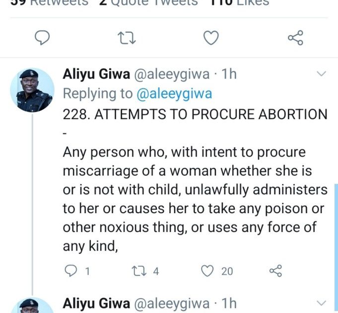The width and height of the screenshot is (338, 313).
Task: Expand the chevron menu on the second Aliyu Giwa reply
Action: [321, 303]
